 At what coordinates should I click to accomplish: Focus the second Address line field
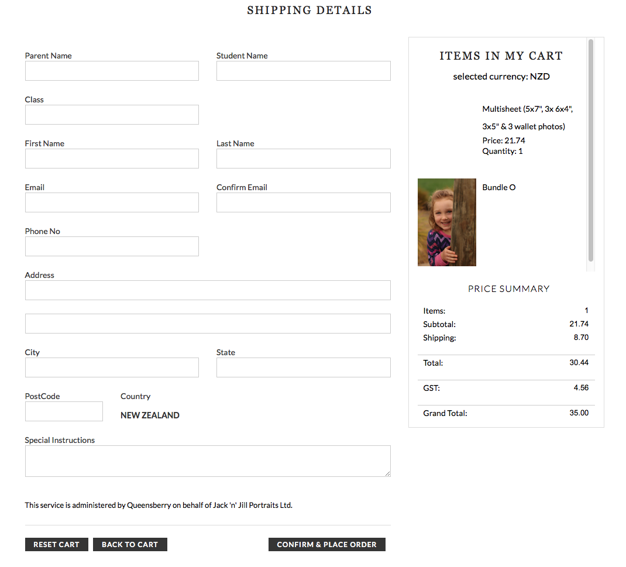point(208,324)
